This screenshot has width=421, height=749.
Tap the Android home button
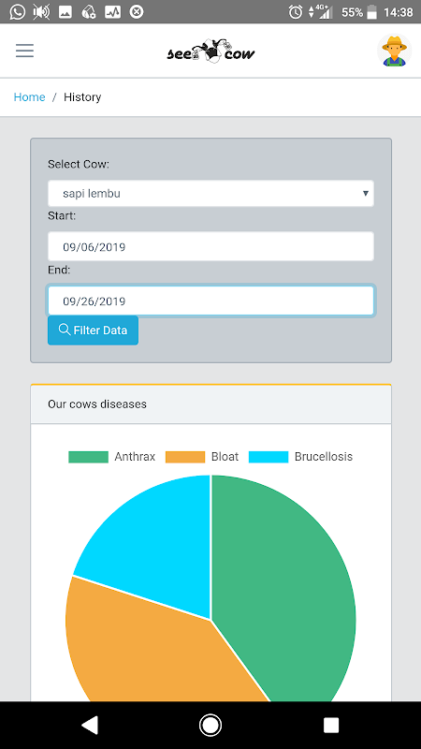pos(210,725)
